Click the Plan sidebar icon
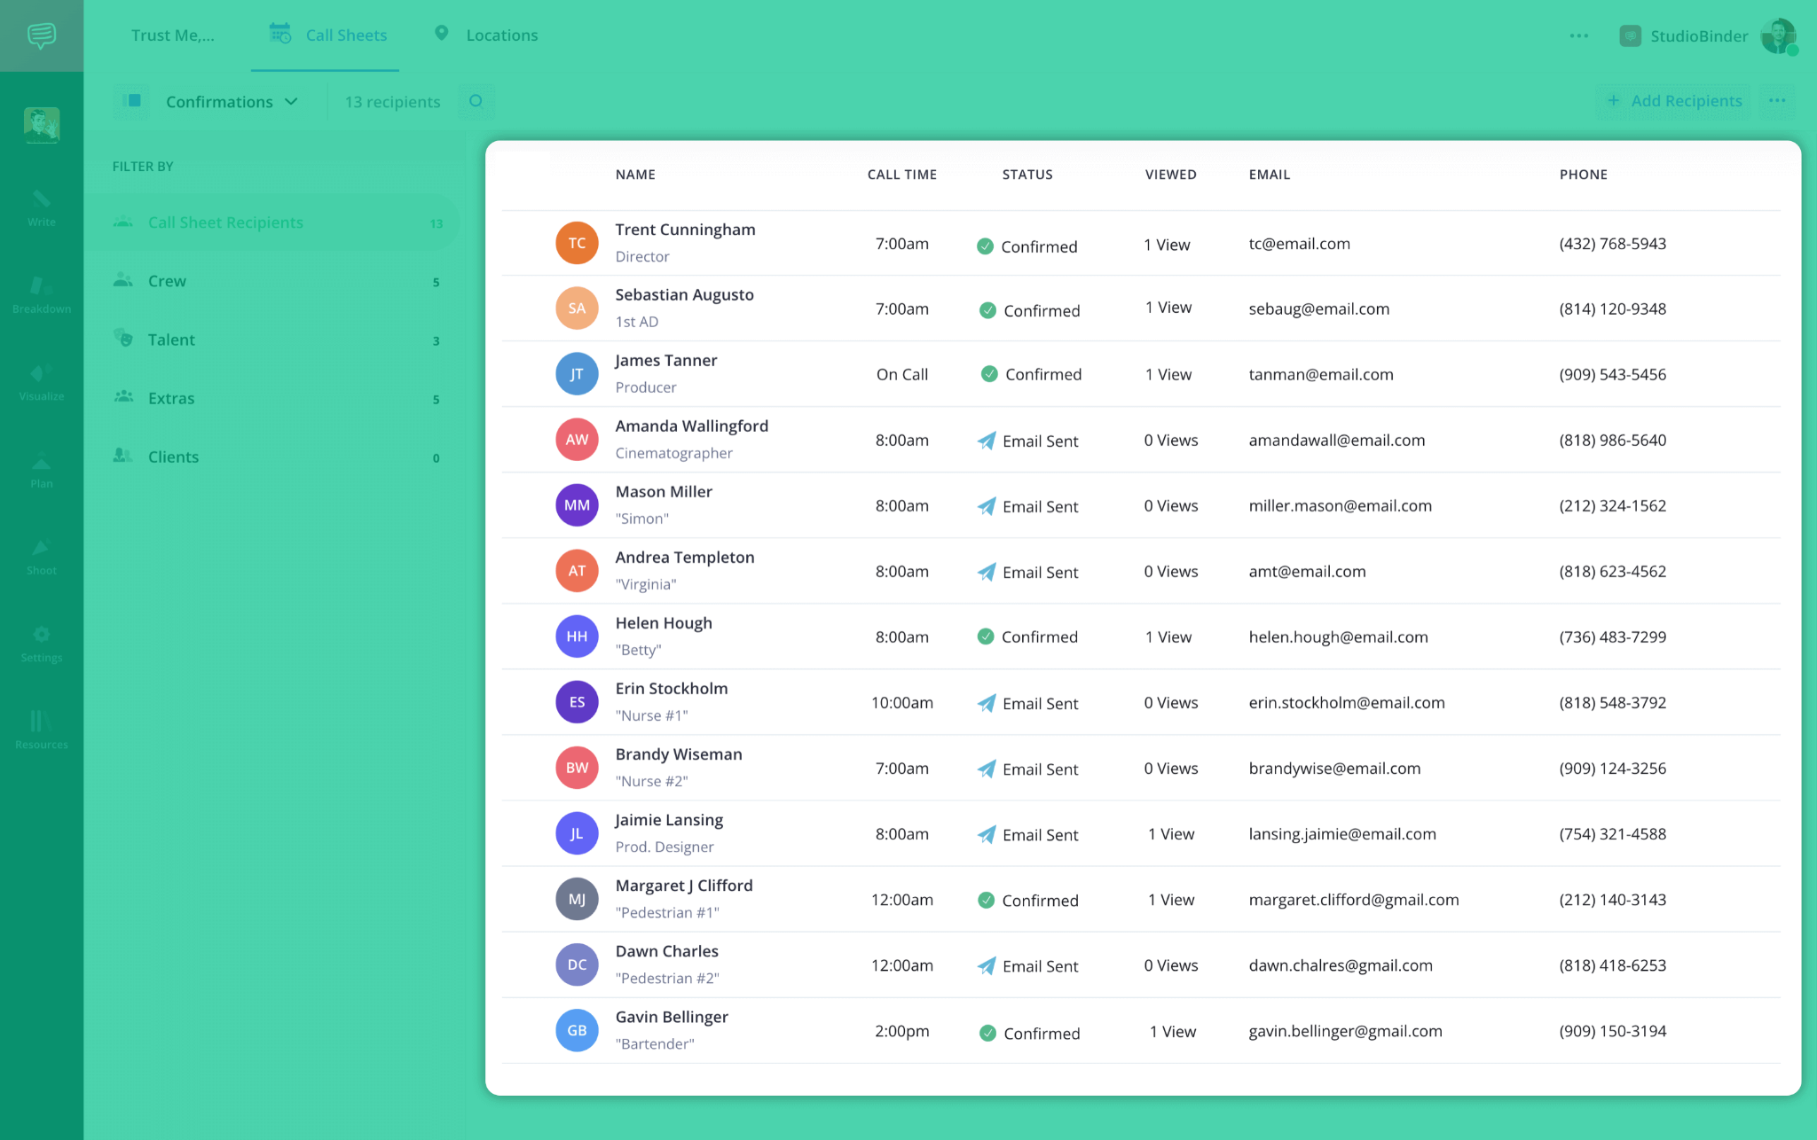The image size is (1817, 1140). [41, 469]
